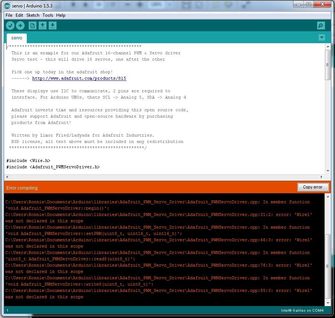
Task: Click the 'Error compiling.' status message
Action: [x=22, y=188]
